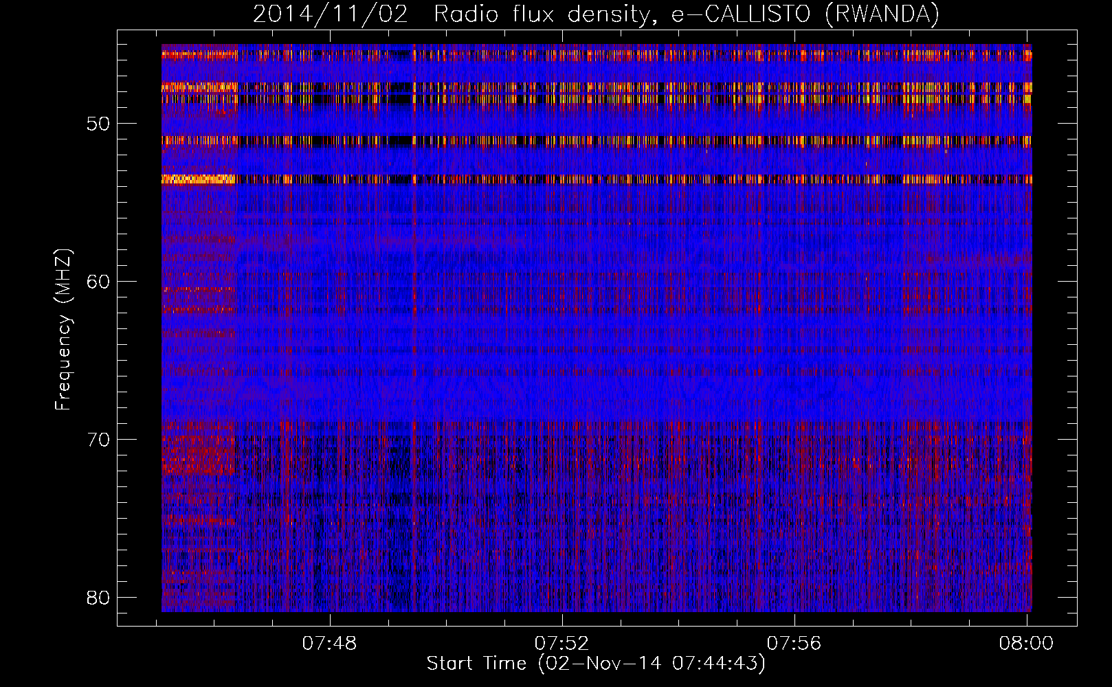Click the 70 frequency axis label

pyautogui.click(x=99, y=440)
